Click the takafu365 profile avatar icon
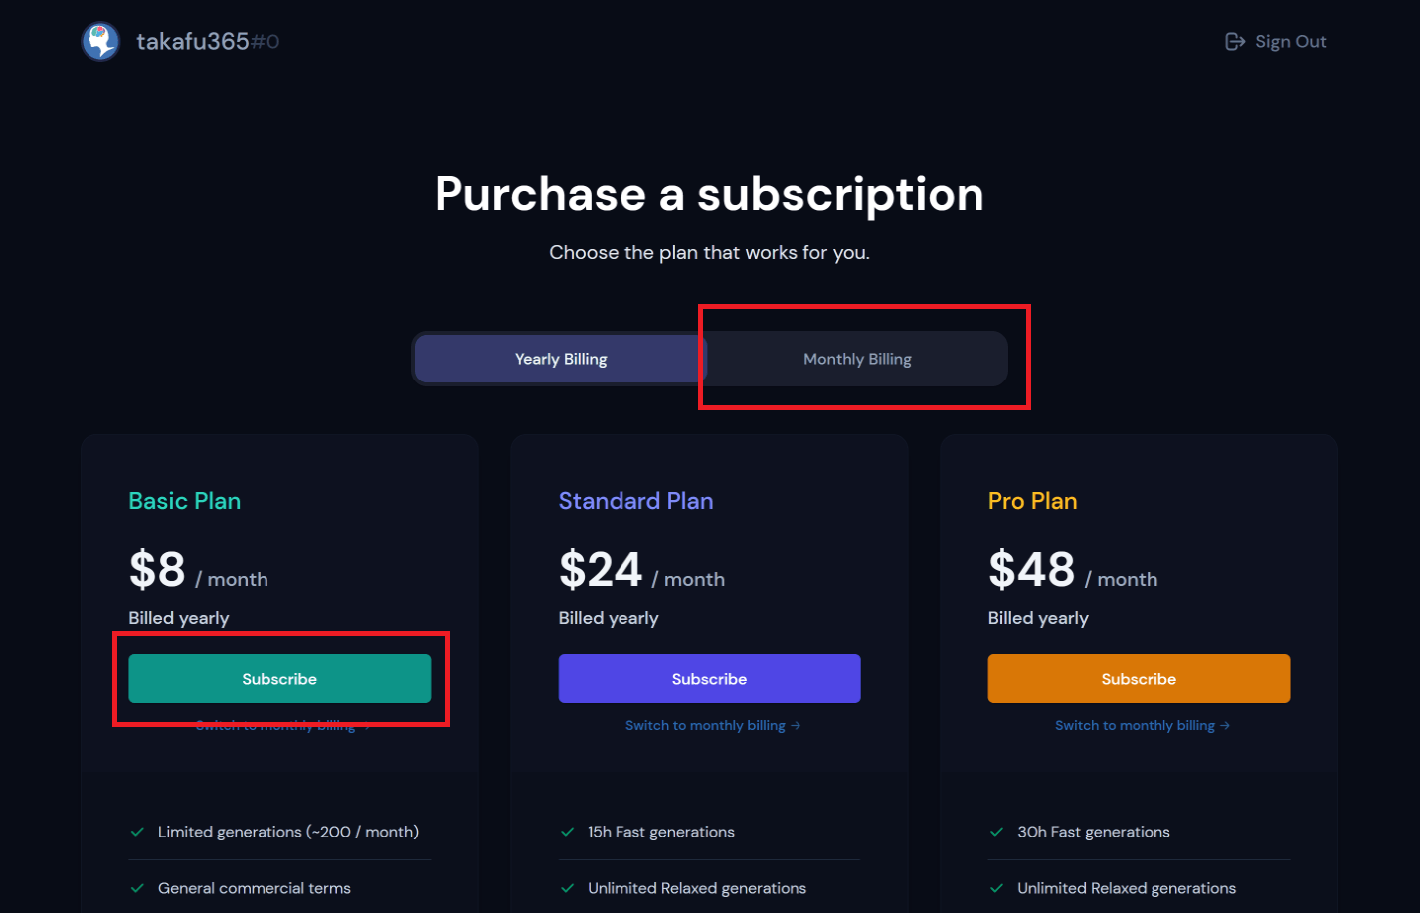The height and width of the screenshot is (913, 1420). [100, 42]
